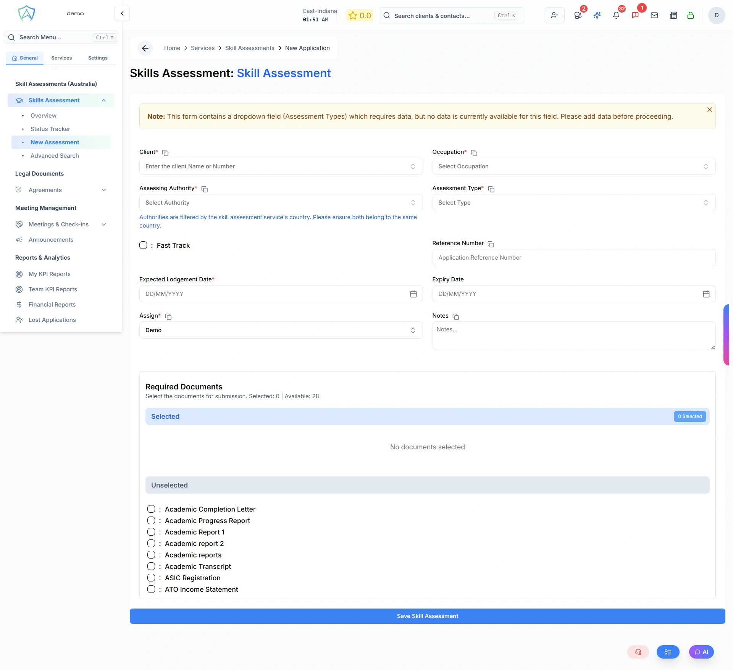The width and height of the screenshot is (733, 670).
Task: Check Academic Completion Letter document
Action: click(x=151, y=509)
